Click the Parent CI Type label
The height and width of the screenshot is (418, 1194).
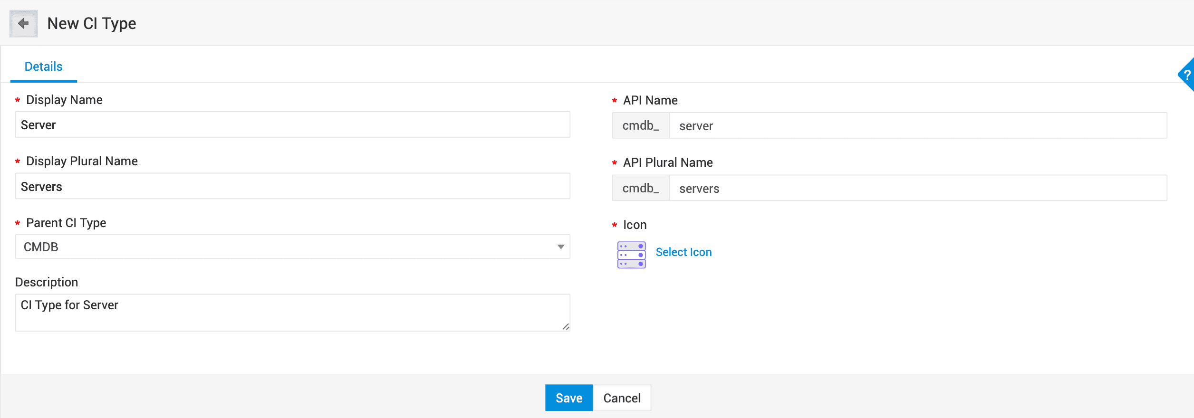[x=66, y=223]
